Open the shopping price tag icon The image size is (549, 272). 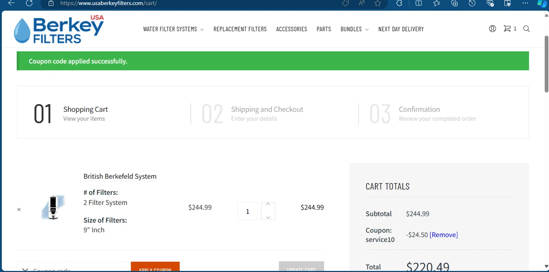click(345, 3)
